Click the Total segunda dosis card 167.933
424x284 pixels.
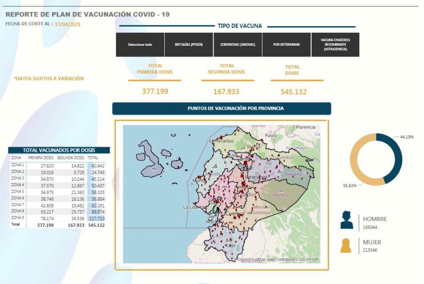point(226,91)
